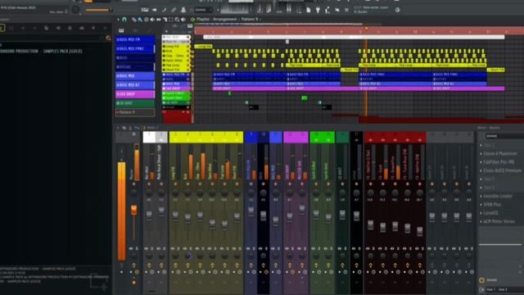Toggle the Master mixer track mute switch
The image size is (524, 295).
pos(134,184)
